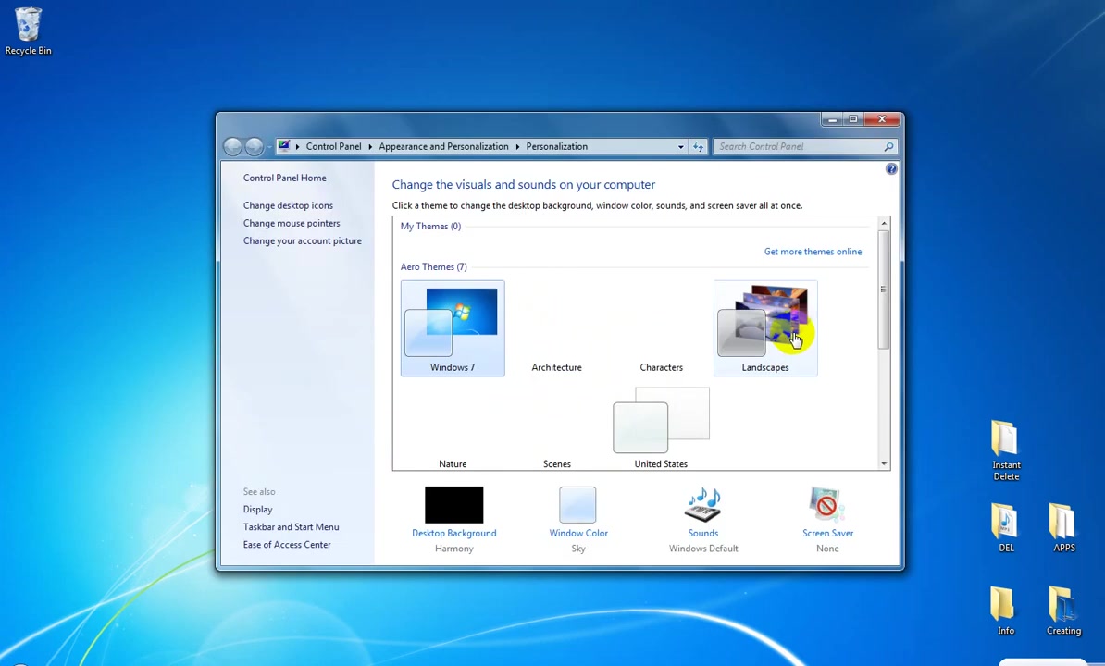
Task: Select the Creating folder icon
Action: 1063,611
